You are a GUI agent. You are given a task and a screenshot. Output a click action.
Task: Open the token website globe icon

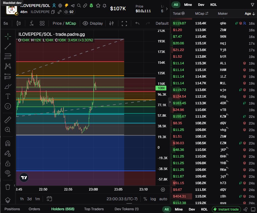tap(60, 6)
